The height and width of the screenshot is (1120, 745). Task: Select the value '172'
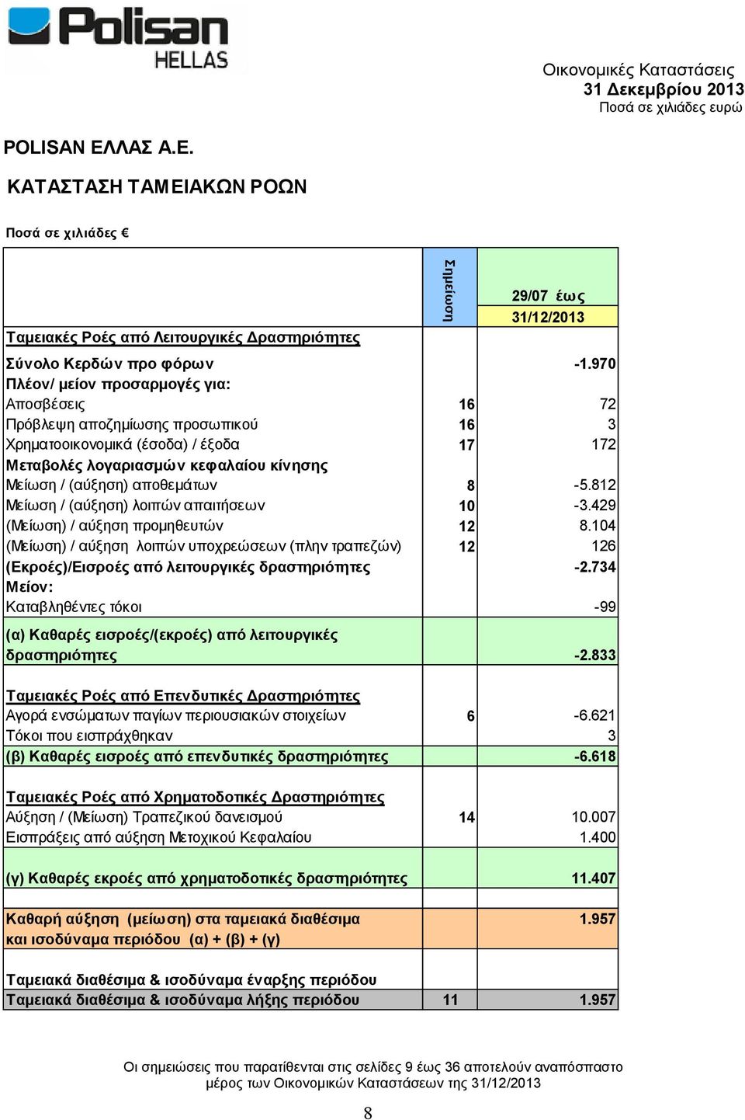point(604,444)
